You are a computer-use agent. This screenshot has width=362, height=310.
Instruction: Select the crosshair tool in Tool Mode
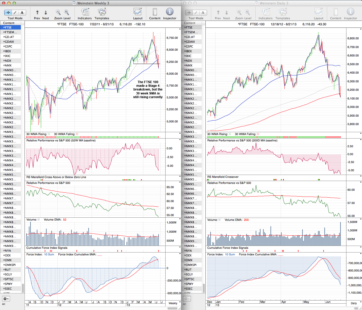point(8,12)
